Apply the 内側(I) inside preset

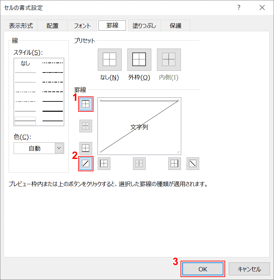click(x=169, y=60)
